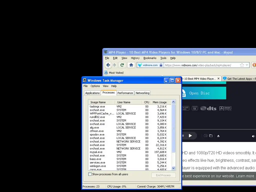Open Task Manager Options menu

(x=95, y=86)
